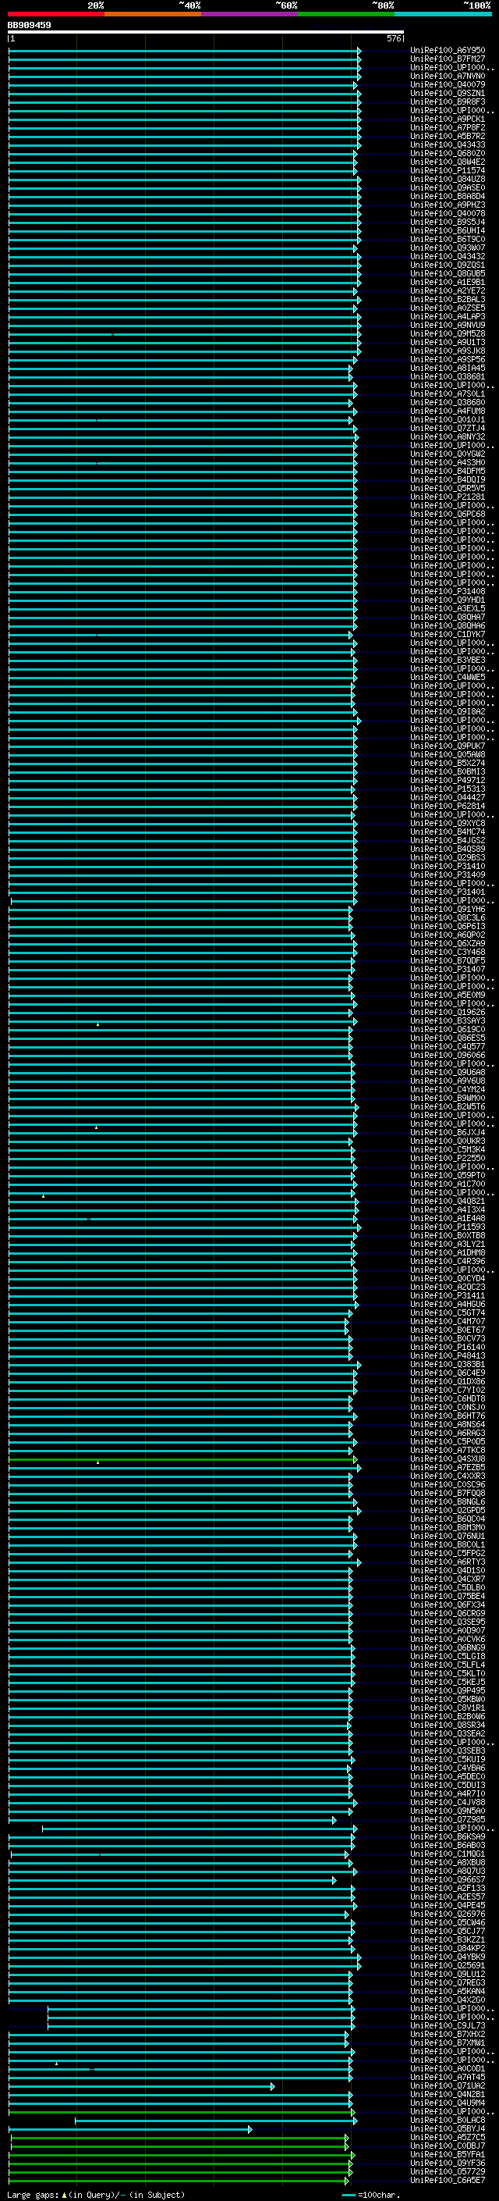Open hit UniRef100_P31411
This screenshot has height=2201, width=499.
pos(448,1296)
